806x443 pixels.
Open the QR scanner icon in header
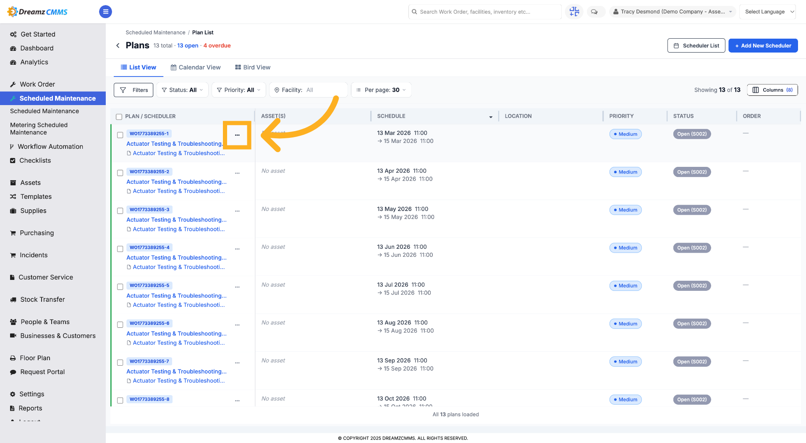pos(574,12)
